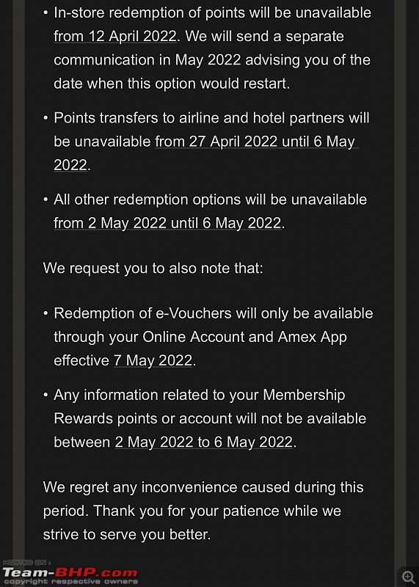
Task: Open the Team-BHP.com logo watermark
Action: coord(70,573)
